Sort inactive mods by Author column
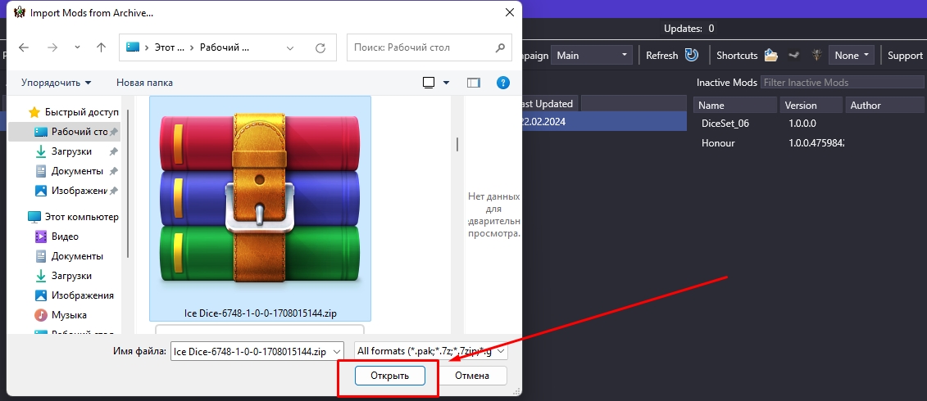 click(x=885, y=105)
